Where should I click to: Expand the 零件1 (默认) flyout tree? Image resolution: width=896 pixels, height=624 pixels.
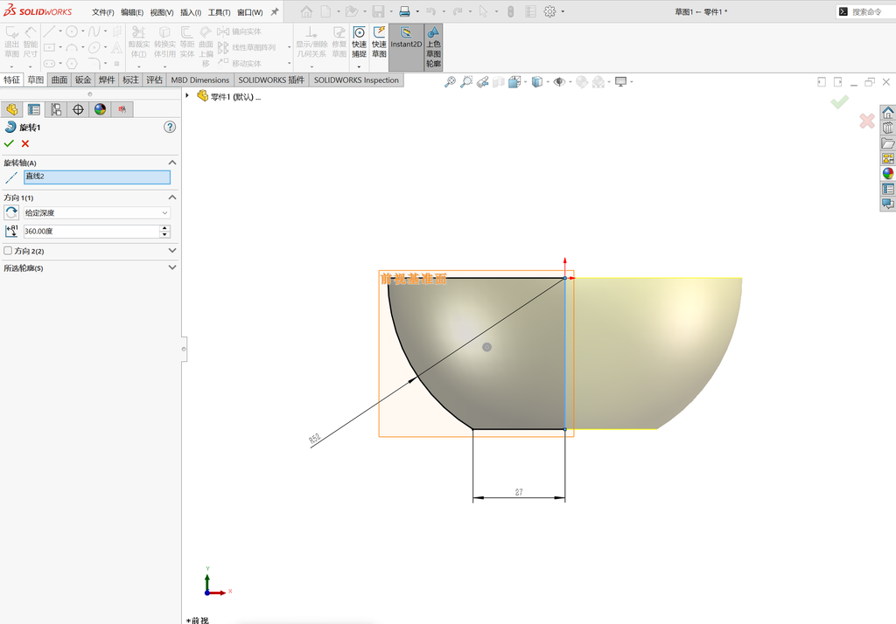click(x=187, y=96)
